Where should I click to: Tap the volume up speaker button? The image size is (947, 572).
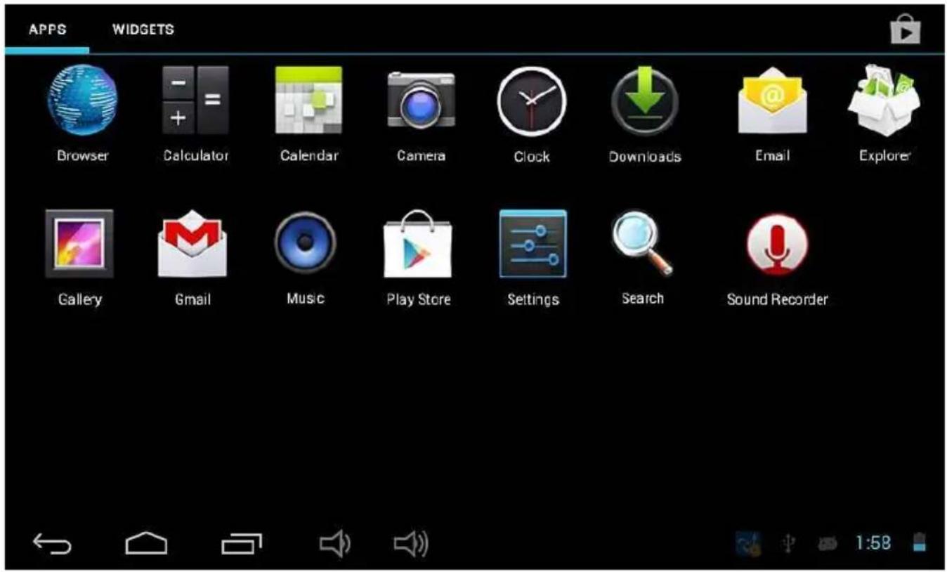[x=411, y=543]
